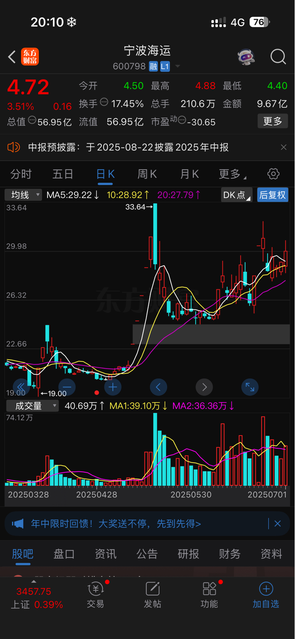Zoom out the chart with minus
Screen dimensions: 295x639
tap(67, 387)
